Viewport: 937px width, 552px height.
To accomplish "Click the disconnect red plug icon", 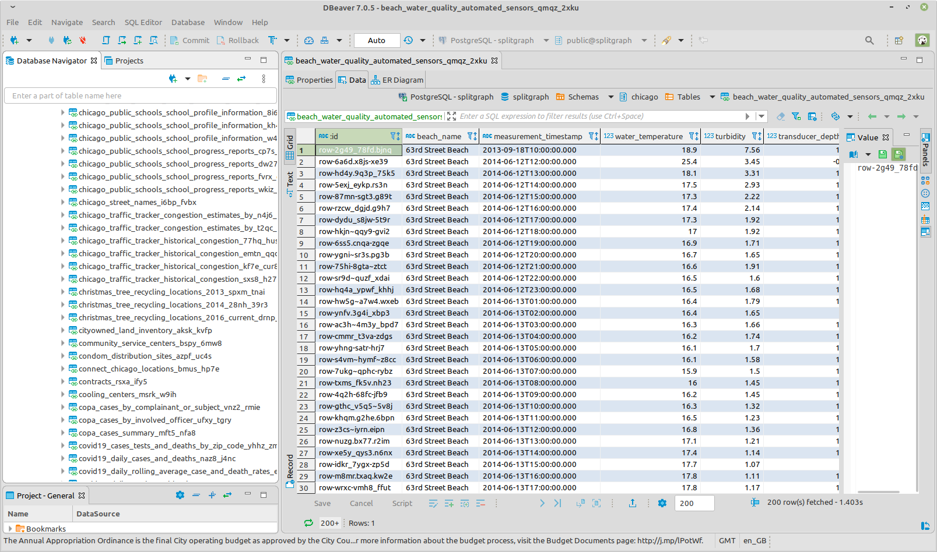I will pos(83,40).
